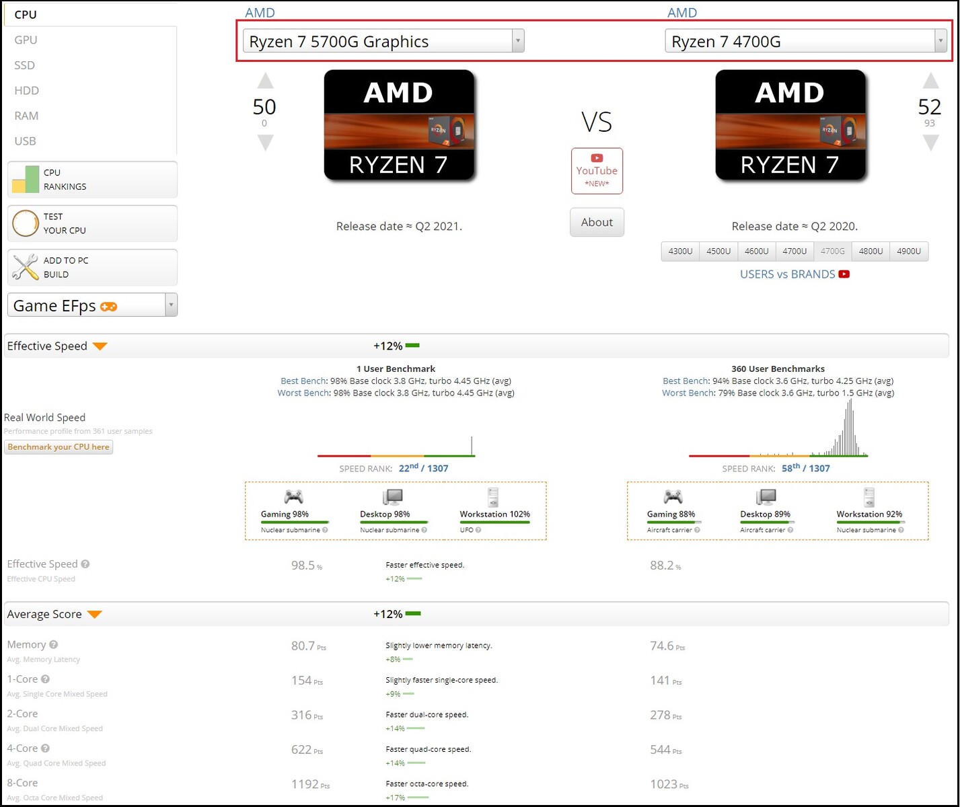Image resolution: width=960 pixels, height=807 pixels.
Task: Select the 4800U variant button
Action: 870,251
